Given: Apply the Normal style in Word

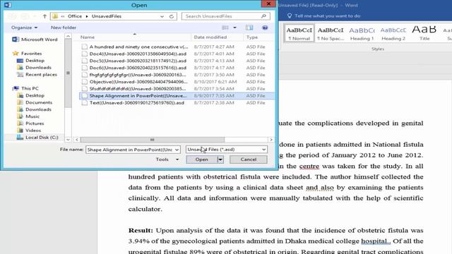Looking at the screenshot, I should click(299, 33).
